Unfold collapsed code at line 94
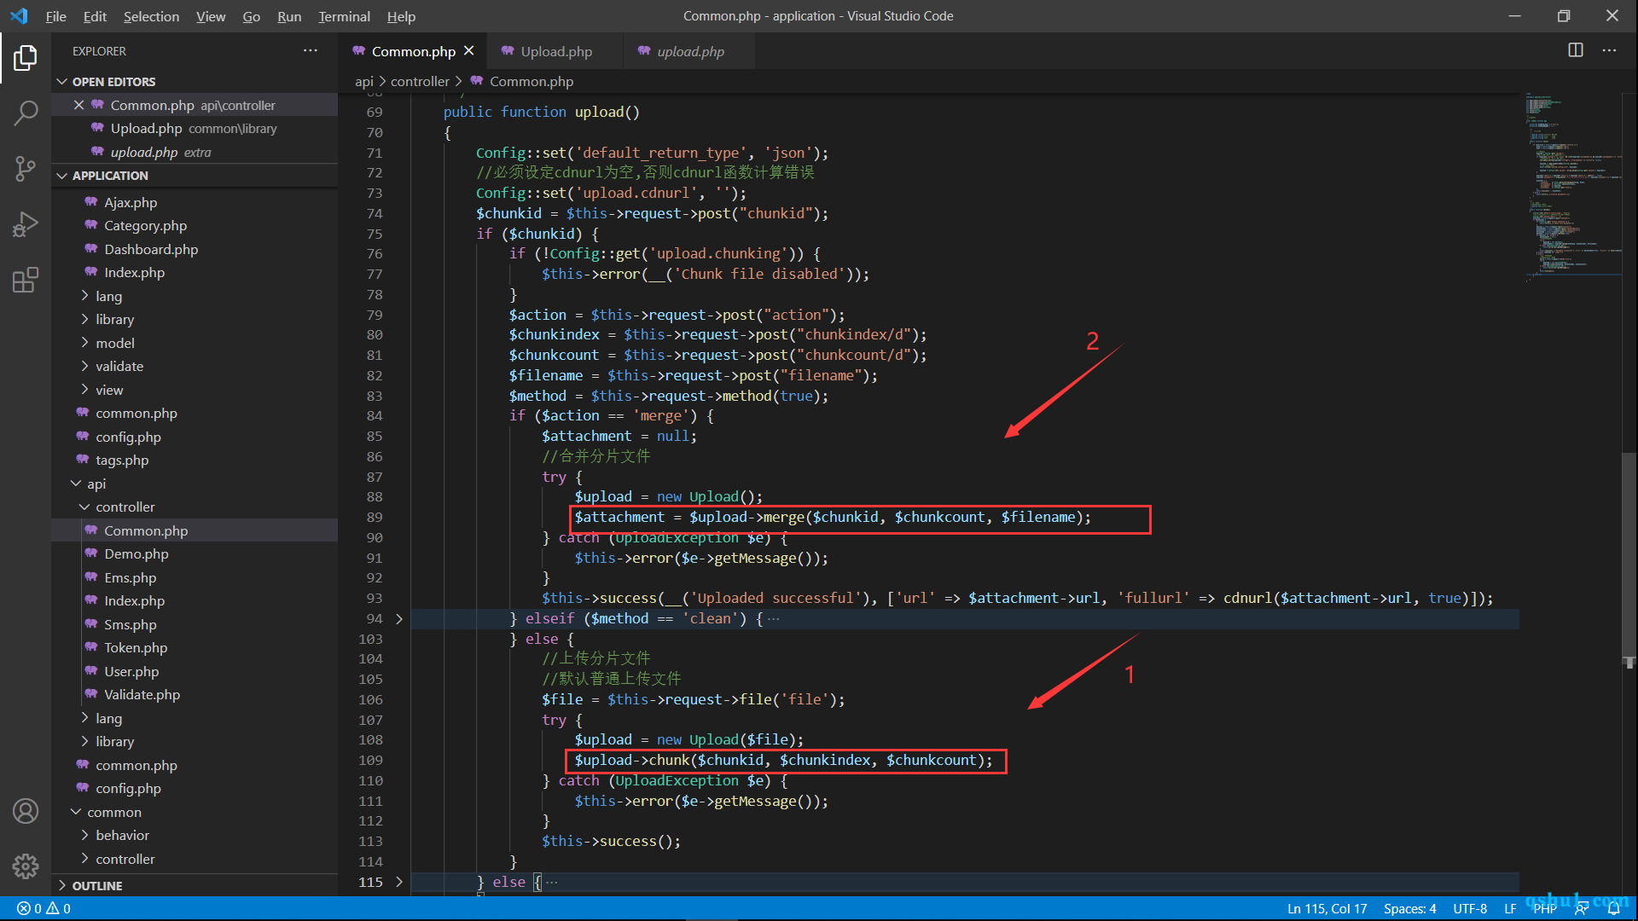1638x921 pixels. point(399,618)
